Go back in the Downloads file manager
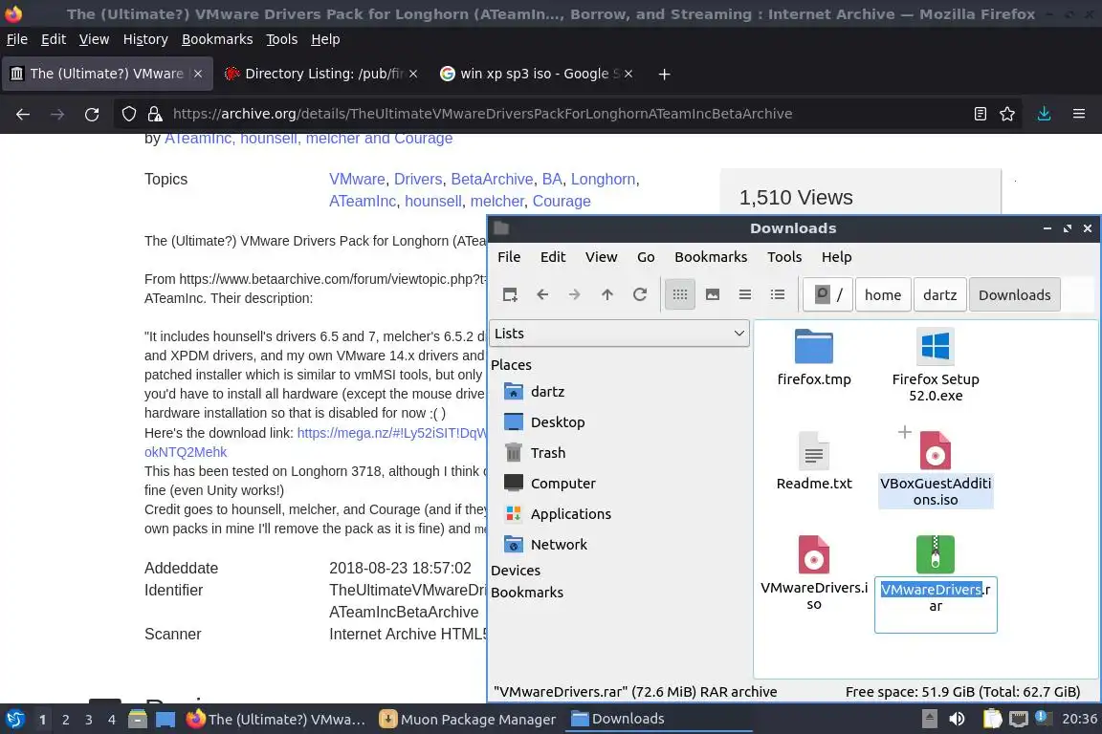 click(542, 294)
